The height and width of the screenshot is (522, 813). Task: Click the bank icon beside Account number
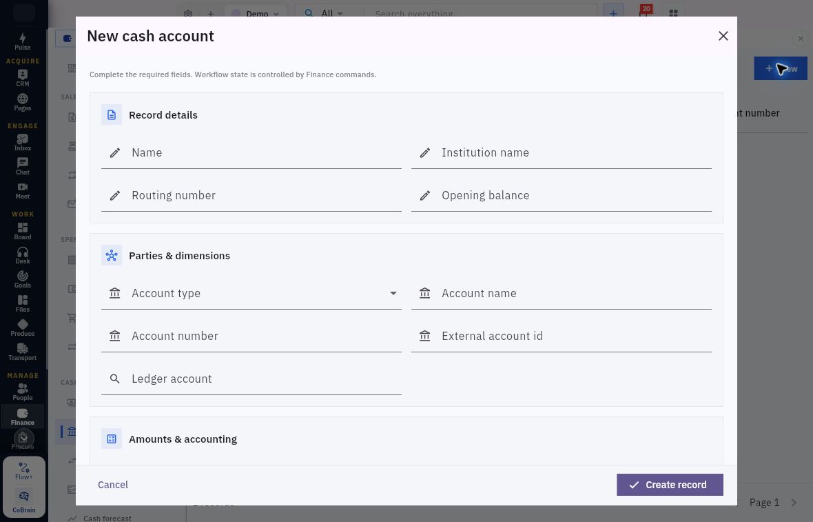[x=115, y=336]
